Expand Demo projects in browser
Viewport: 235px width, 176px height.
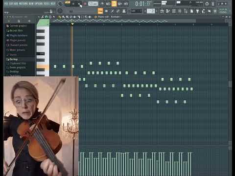(x=16, y=67)
